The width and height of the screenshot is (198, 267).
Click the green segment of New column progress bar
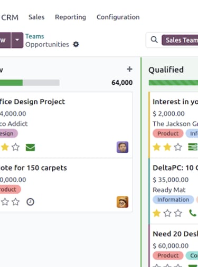click(11, 83)
